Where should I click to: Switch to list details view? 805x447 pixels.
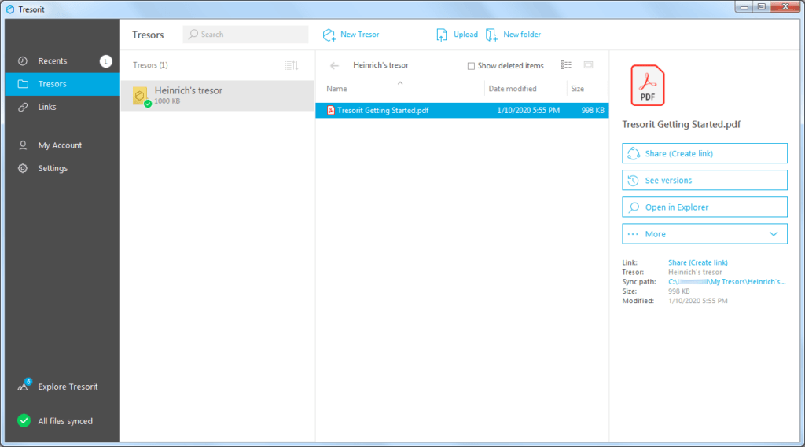566,65
